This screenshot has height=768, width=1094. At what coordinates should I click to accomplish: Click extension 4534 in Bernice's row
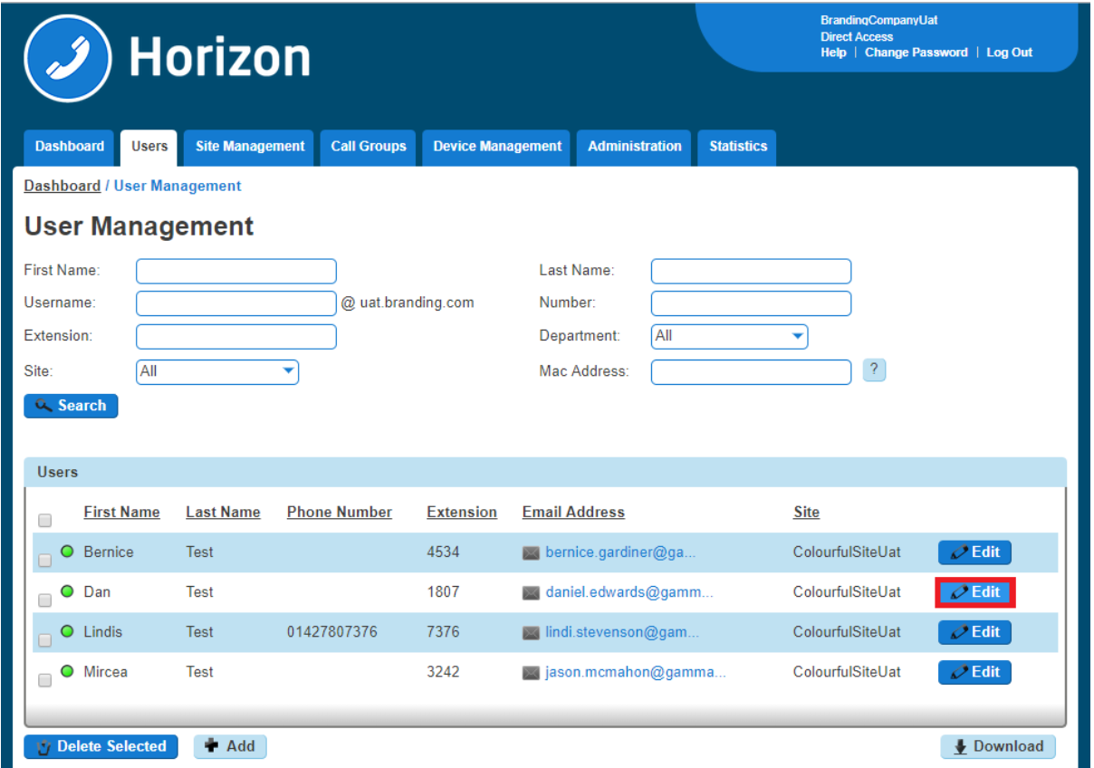(443, 552)
